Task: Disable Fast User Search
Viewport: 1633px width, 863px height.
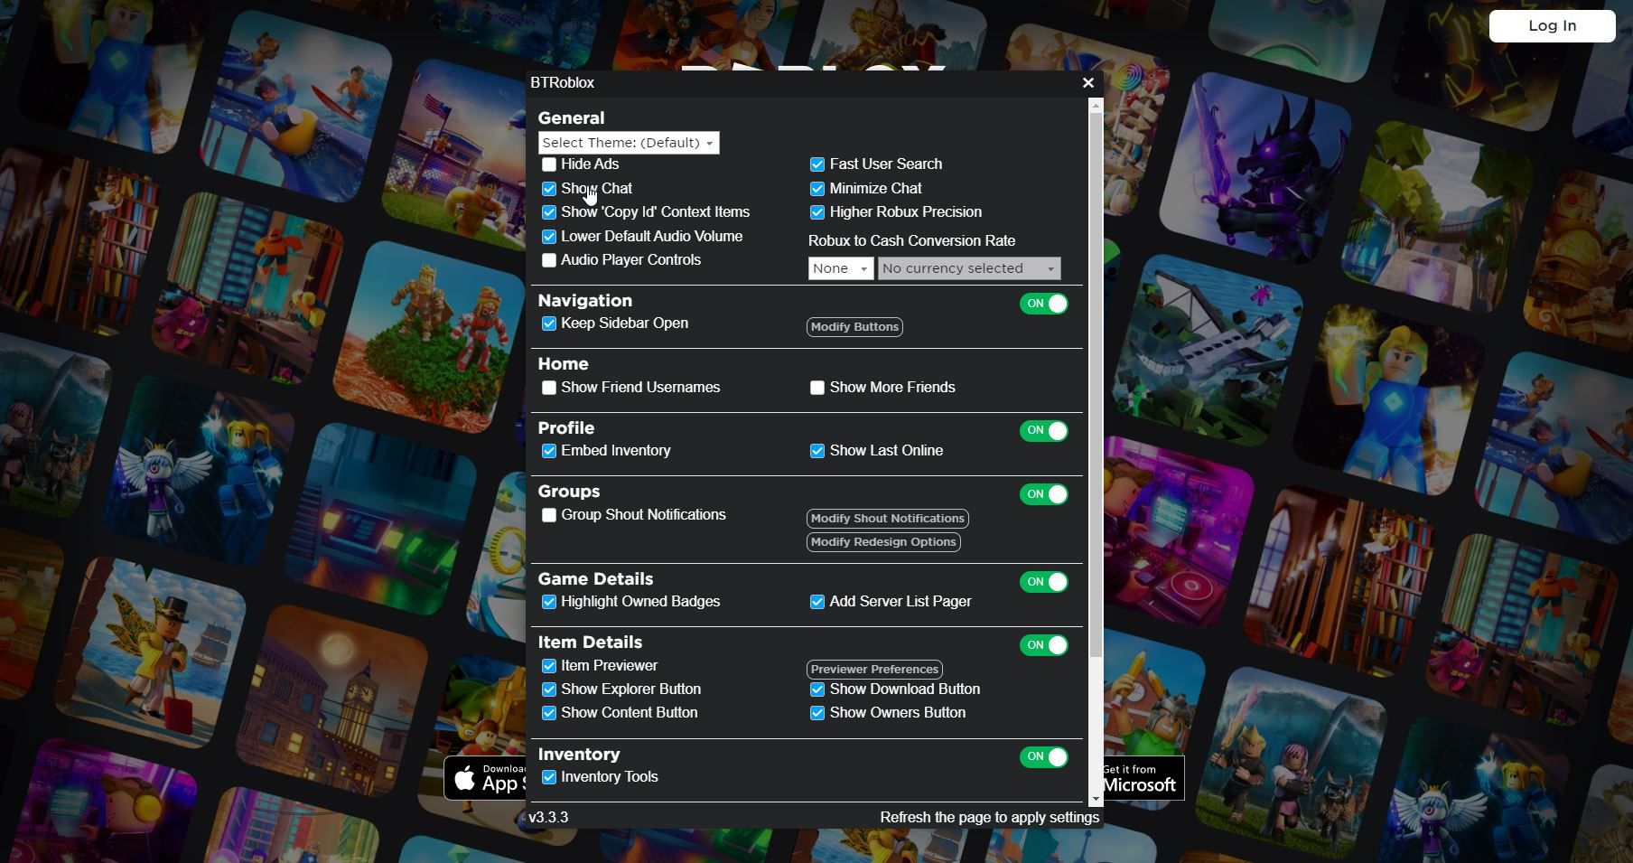Action: tap(817, 164)
